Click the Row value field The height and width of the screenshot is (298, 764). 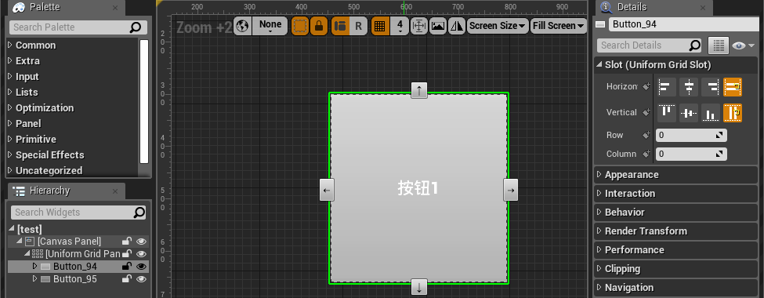point(691,135)
